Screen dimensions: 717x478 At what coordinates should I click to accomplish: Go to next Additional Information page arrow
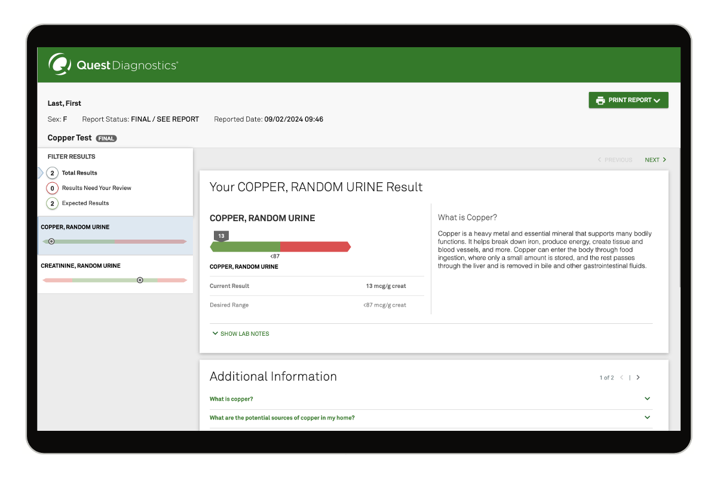pyautogui.click(x=638, y=378)
